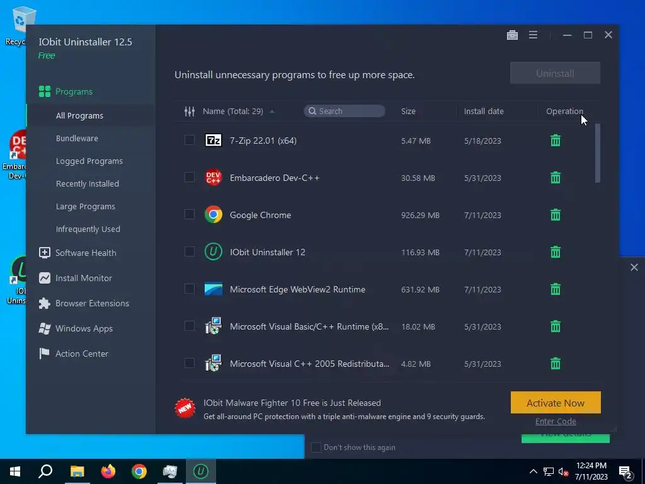Click the Edge WebView2 Runtime icon

[214, 289]
